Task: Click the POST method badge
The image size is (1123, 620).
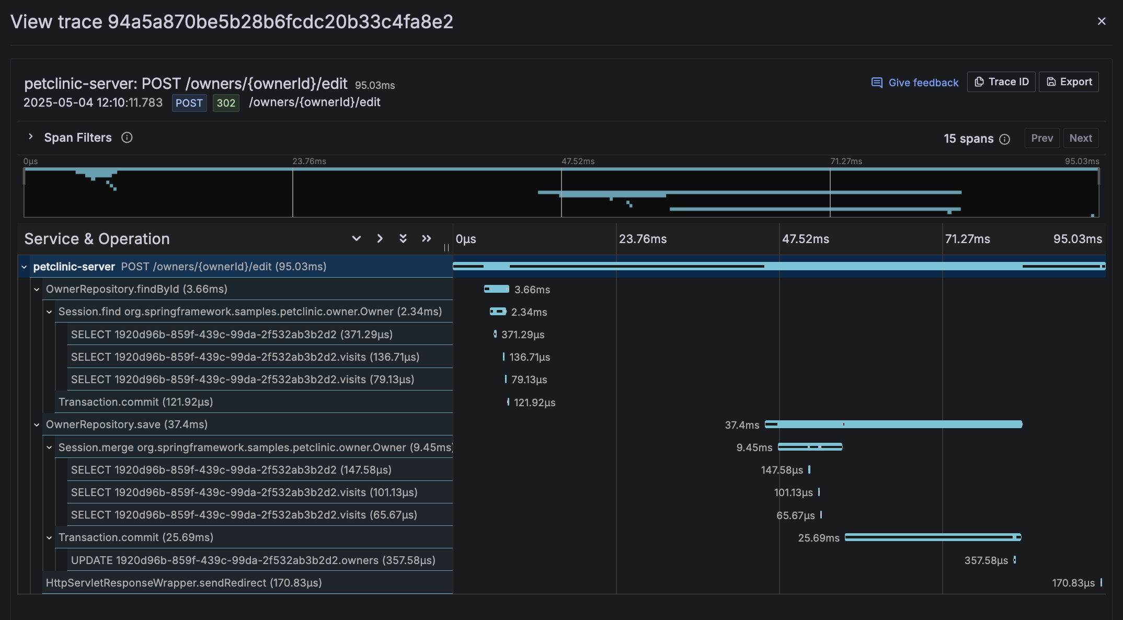Action: tap(189, 103)
